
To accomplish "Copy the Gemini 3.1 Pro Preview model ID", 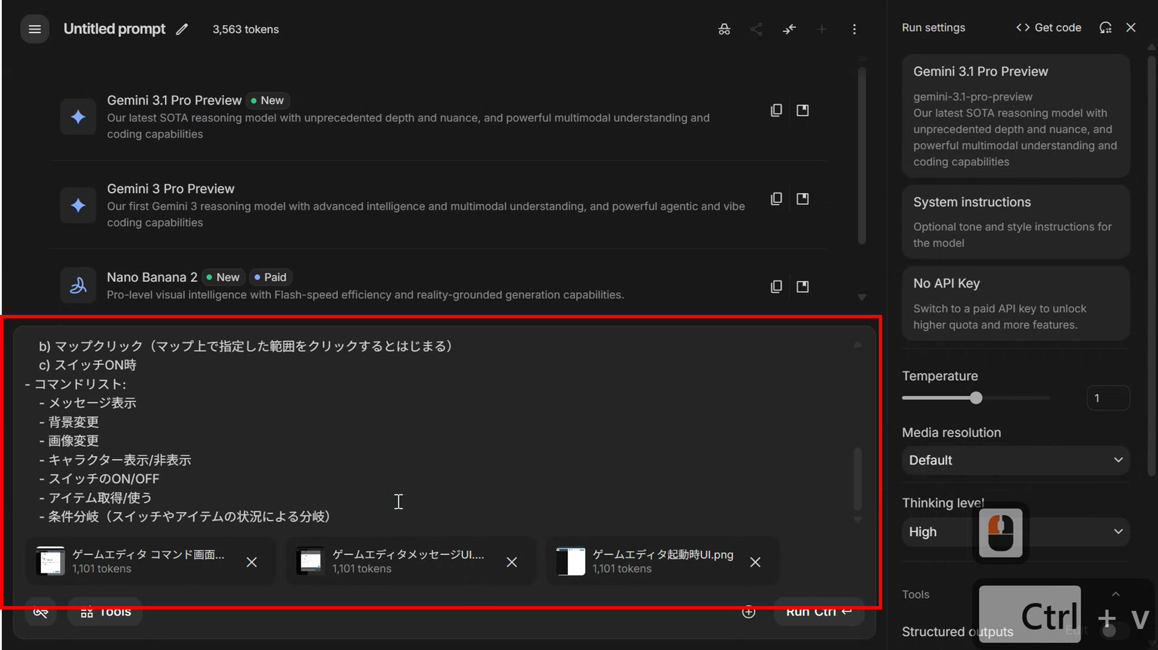I will pyautogui.click(x=776, y=110).
